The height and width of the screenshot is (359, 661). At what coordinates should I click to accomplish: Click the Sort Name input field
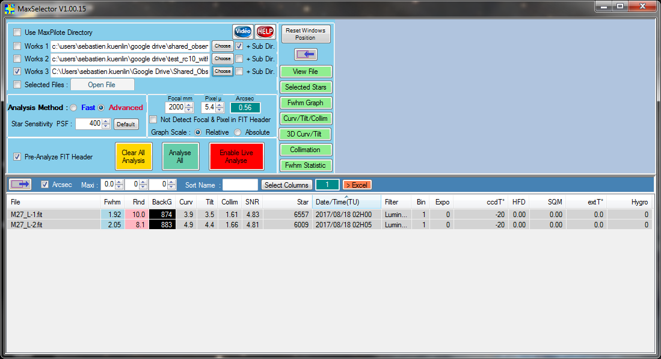(x=241, y=185)
